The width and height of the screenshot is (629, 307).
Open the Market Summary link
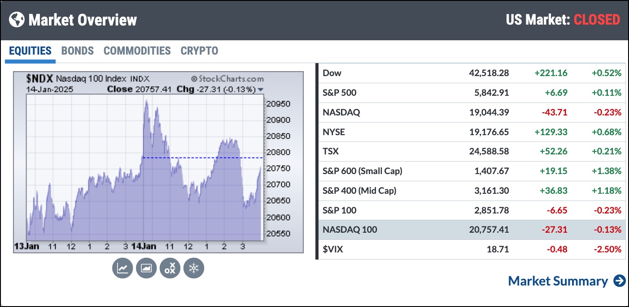(x=558, y=281)
